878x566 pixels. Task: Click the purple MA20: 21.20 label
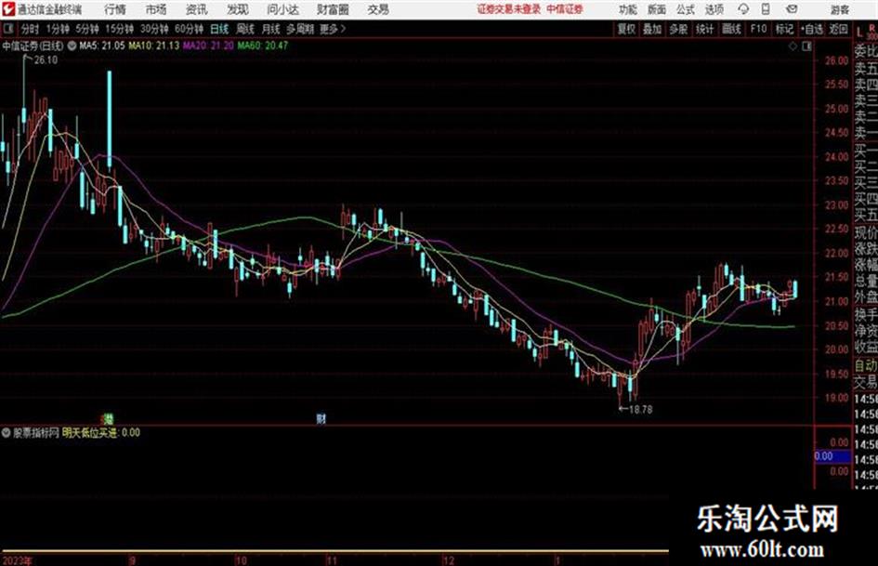point(208,46)
